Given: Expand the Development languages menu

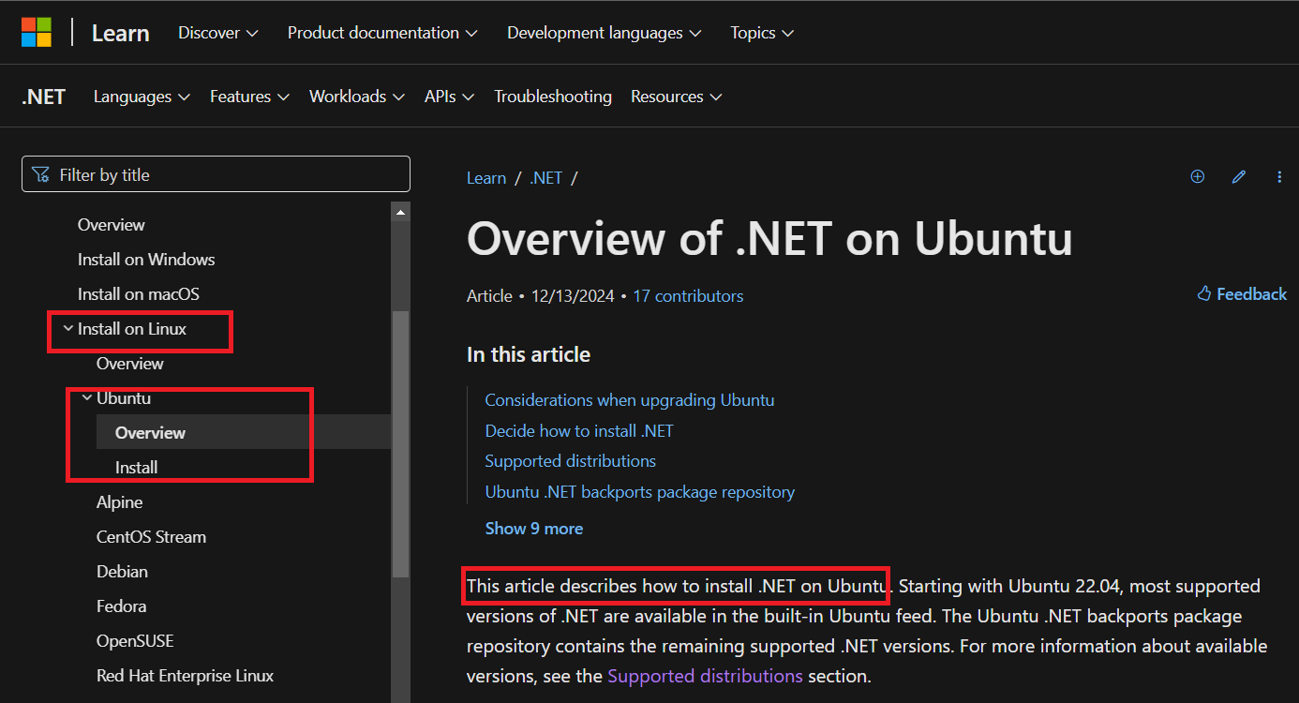Looking at the screenshot, I should (x=605, y=33).
